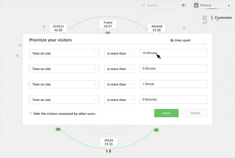Screen dimensions: 235x158
Task: Select visitor 574512 label
Action: pos(58,28)
